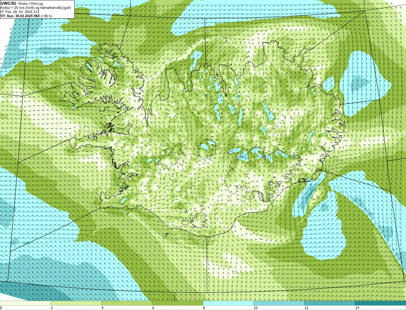
Task: Click the legend scale value '8'
Action: (x=204, y=308)
